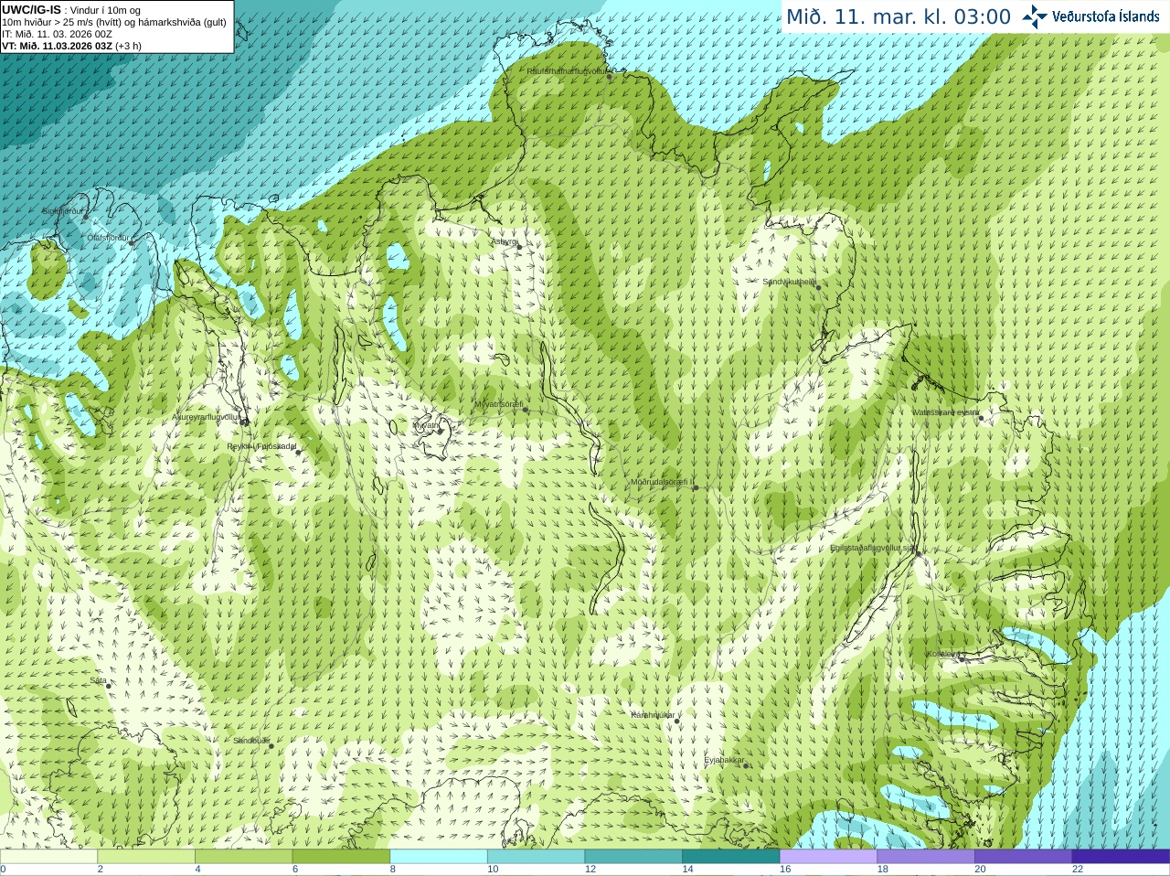Click the Sáta station label
Screen dimensions: 1170x876
[98, 680]
